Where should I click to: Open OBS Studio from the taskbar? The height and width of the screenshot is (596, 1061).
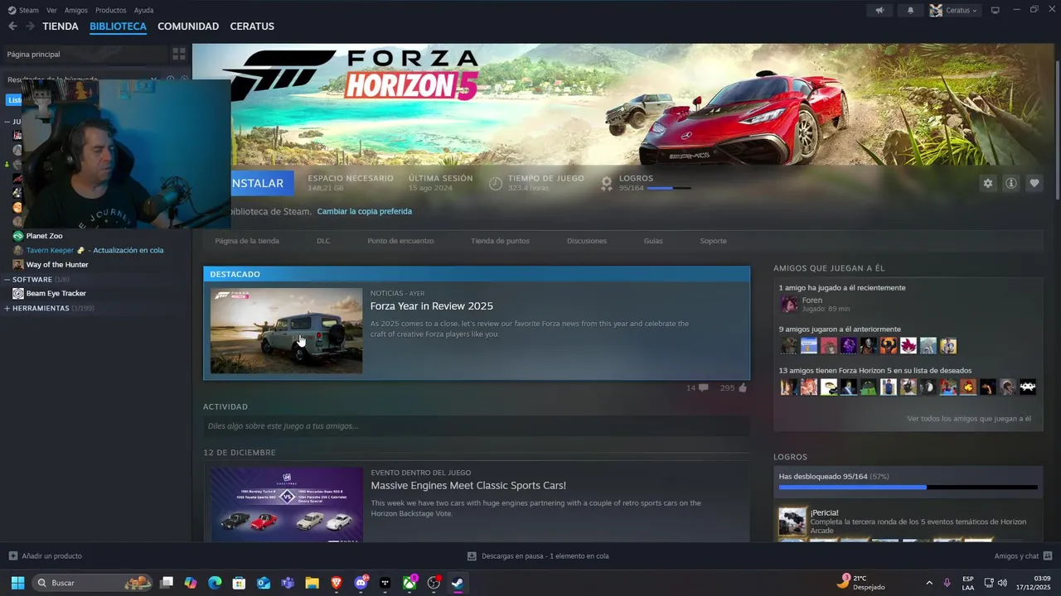[x=434, y=583]
